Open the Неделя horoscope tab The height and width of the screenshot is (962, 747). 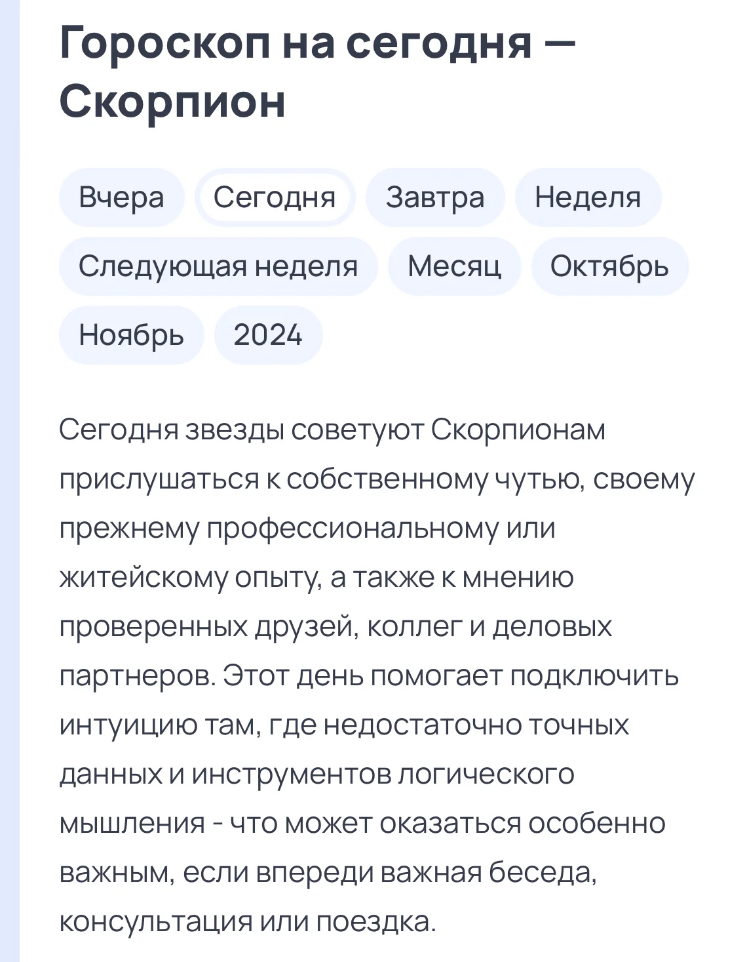tap(588, 197)
